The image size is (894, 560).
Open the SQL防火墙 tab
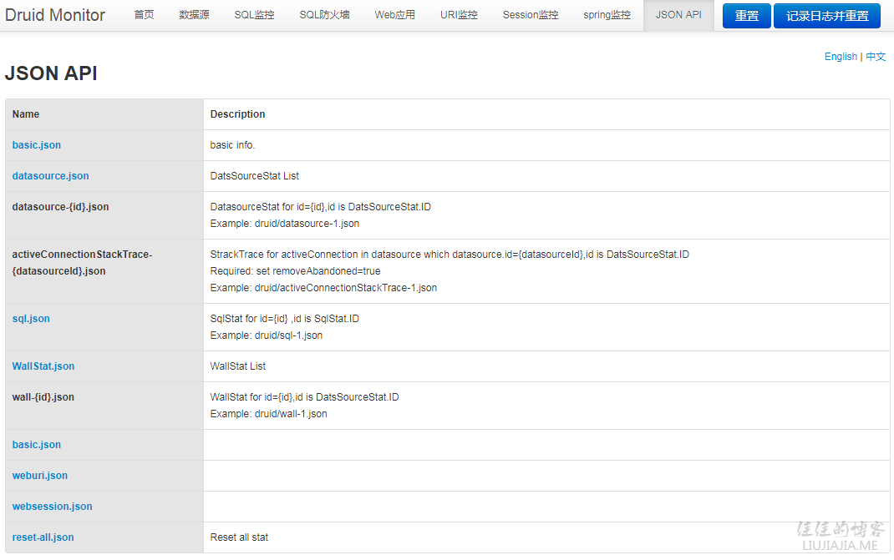(324, 15)
